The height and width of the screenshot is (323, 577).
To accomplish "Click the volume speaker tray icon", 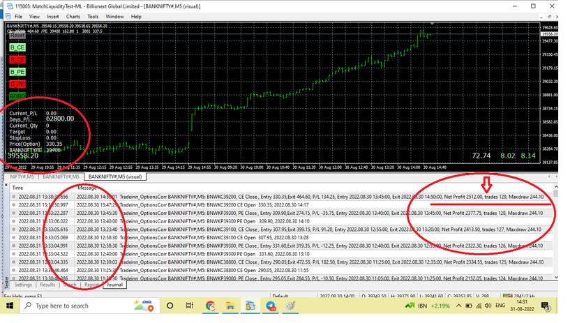I will pos(488,306).
